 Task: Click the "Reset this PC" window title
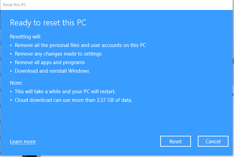pyautogui.click(x=14, y=5)
